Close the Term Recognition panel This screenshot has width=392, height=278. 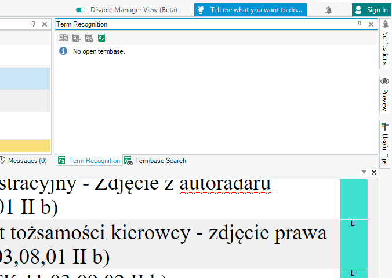tap(371, 24)
